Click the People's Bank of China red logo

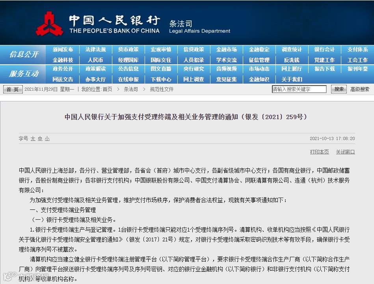click(49, 24)
